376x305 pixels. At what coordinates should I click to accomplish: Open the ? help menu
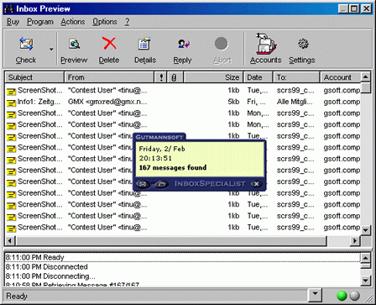(x=127, y=22)
